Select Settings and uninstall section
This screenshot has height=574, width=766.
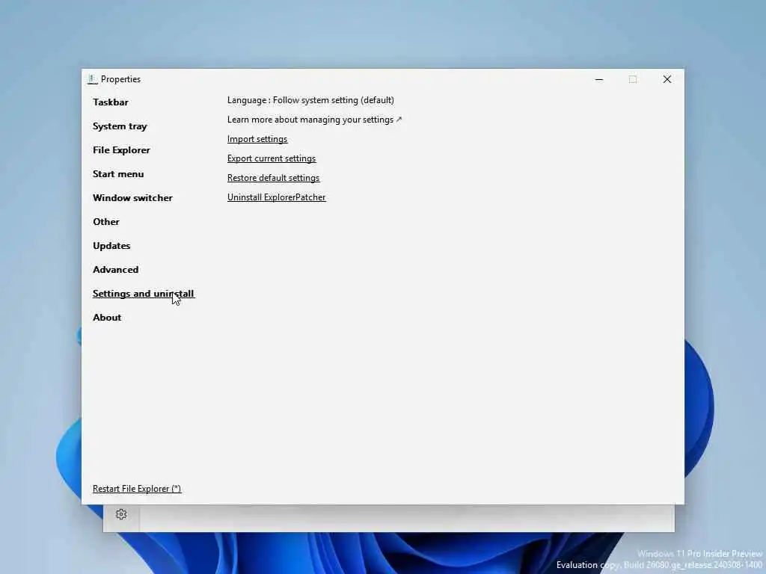coord(143,293)
